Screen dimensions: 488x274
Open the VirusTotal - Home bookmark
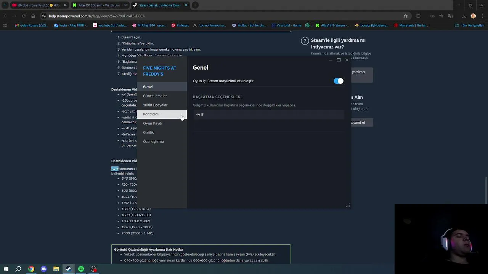coord(286,25)
